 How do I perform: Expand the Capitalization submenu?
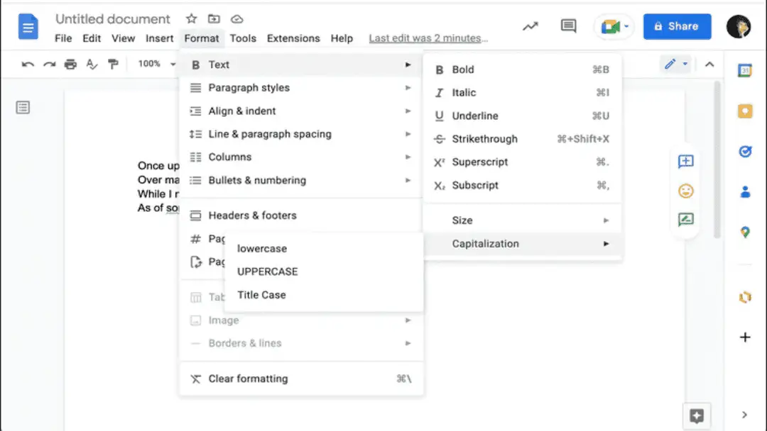[x=523, y=244]
